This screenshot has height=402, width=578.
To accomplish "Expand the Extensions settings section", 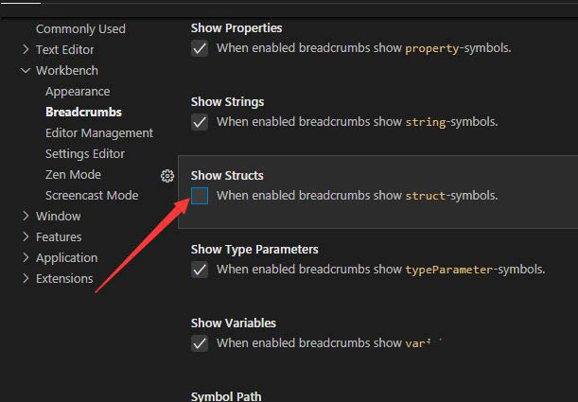I will [26, 278].
